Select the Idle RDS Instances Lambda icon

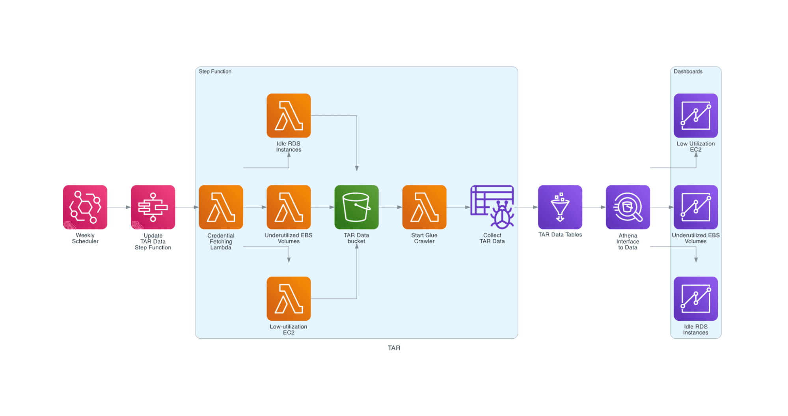(x=289, y=115)
